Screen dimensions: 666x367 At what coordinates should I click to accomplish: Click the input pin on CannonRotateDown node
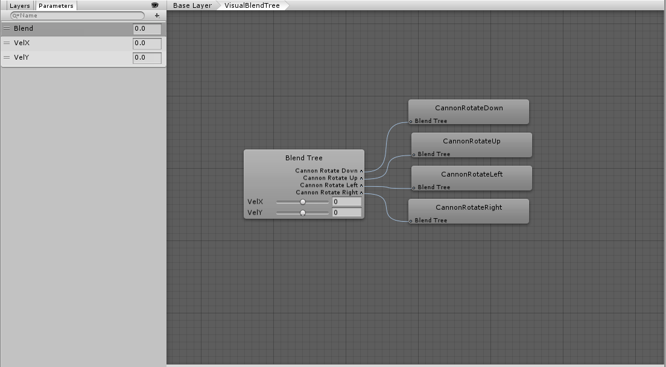412,121
